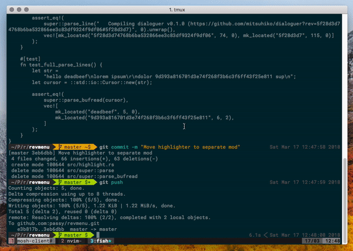
Task: Click the timestamp 'Sat Mar 17 12:48:08 2018'
Action: (305, 235)
